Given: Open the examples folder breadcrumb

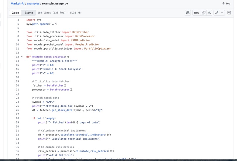Looking at the screenshot, I should pos(33,4).
